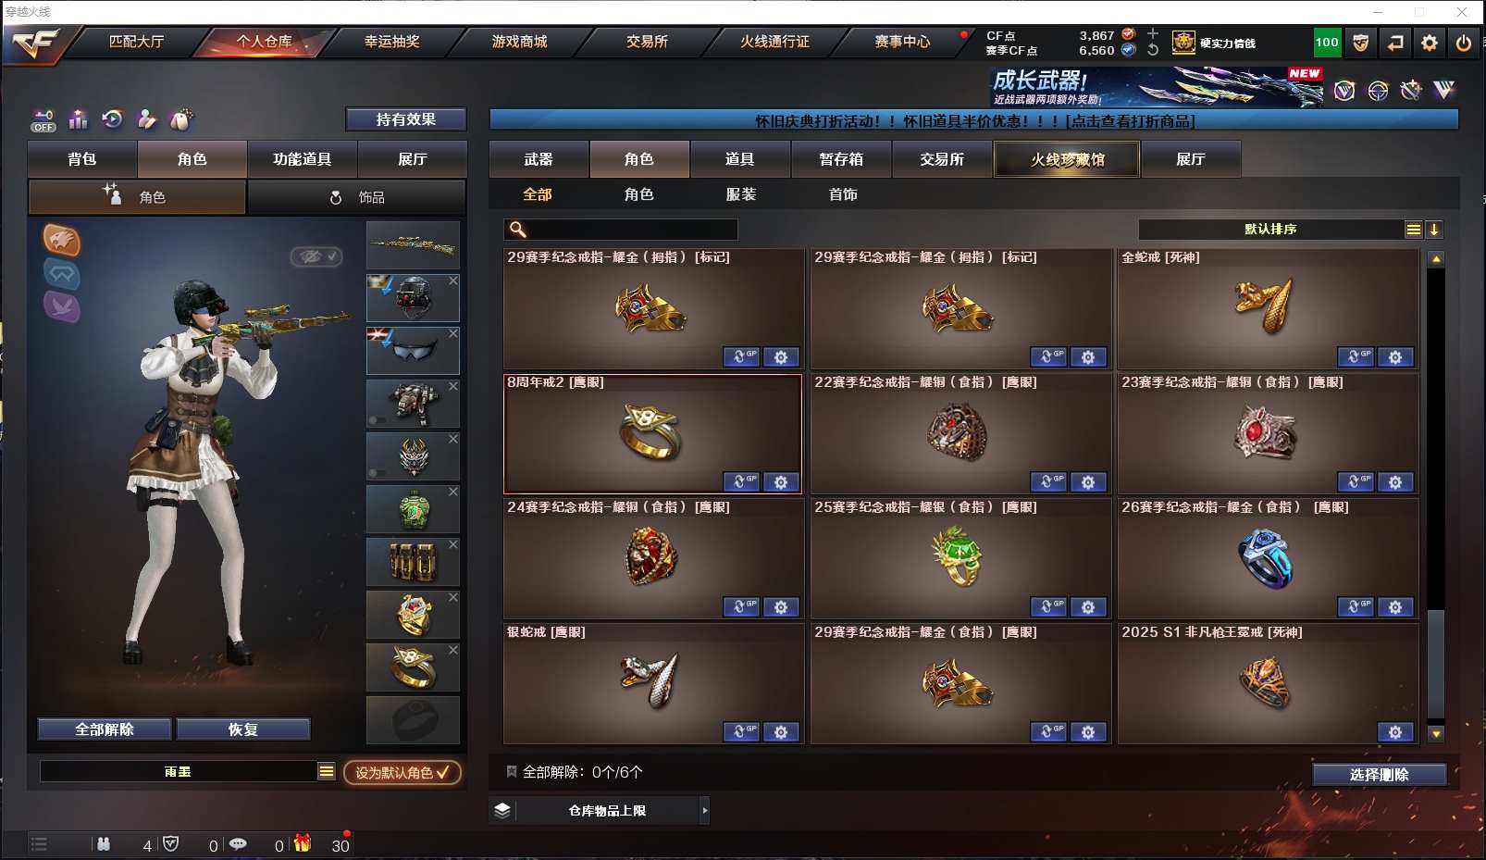
Task: Open the mailbox return icon in top bar
Action: pyautogui.click(x=1395, y=43)
